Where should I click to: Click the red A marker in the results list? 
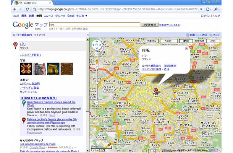pyautogui.click(x=15, y=45)
